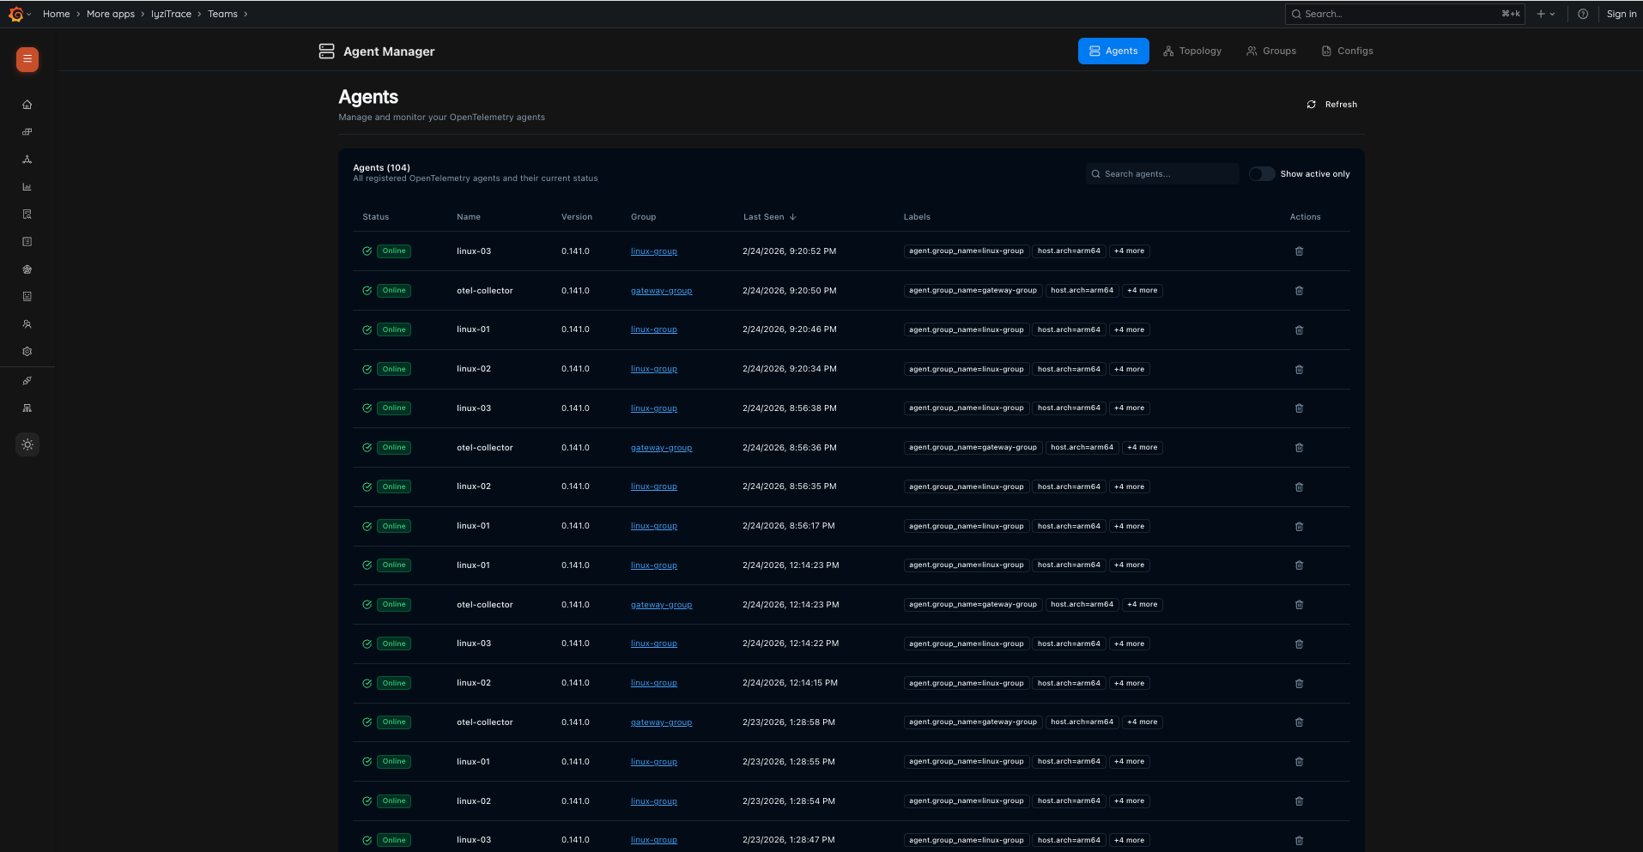The height and width of the screenshot is (852, 1643).
Task: Open the More apps breadcrumb
Action: pos(111,14)
